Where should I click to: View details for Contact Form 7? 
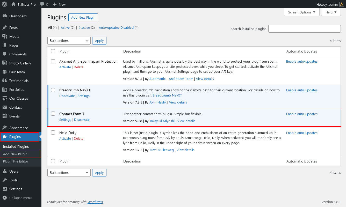coord(186,121)
